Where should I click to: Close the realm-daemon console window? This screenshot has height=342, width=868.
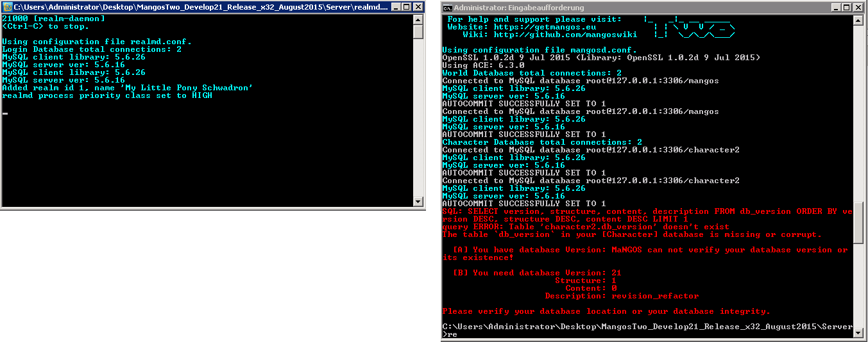418,7
